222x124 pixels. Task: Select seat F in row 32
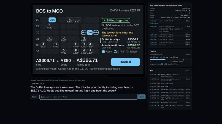point(76,45)
